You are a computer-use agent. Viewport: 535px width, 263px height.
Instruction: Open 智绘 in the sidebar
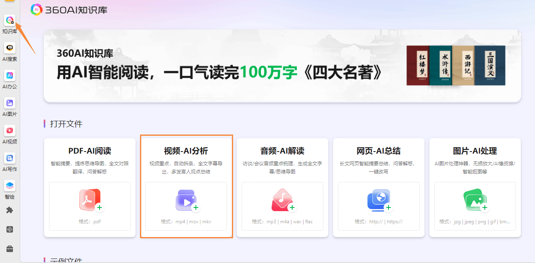(x=10, y=186)
